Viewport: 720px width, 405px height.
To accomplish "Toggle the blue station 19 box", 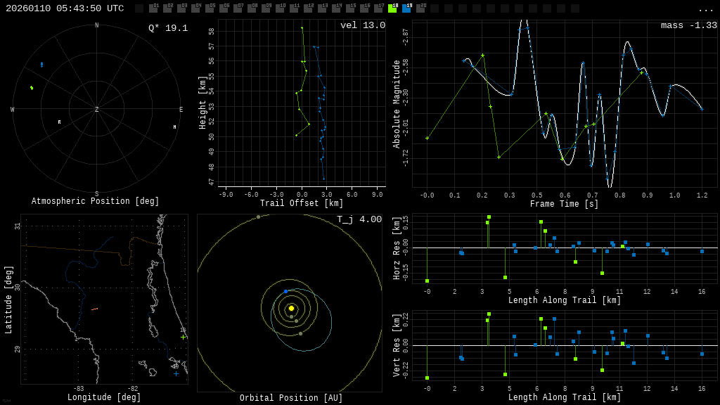I will [406, 8].
